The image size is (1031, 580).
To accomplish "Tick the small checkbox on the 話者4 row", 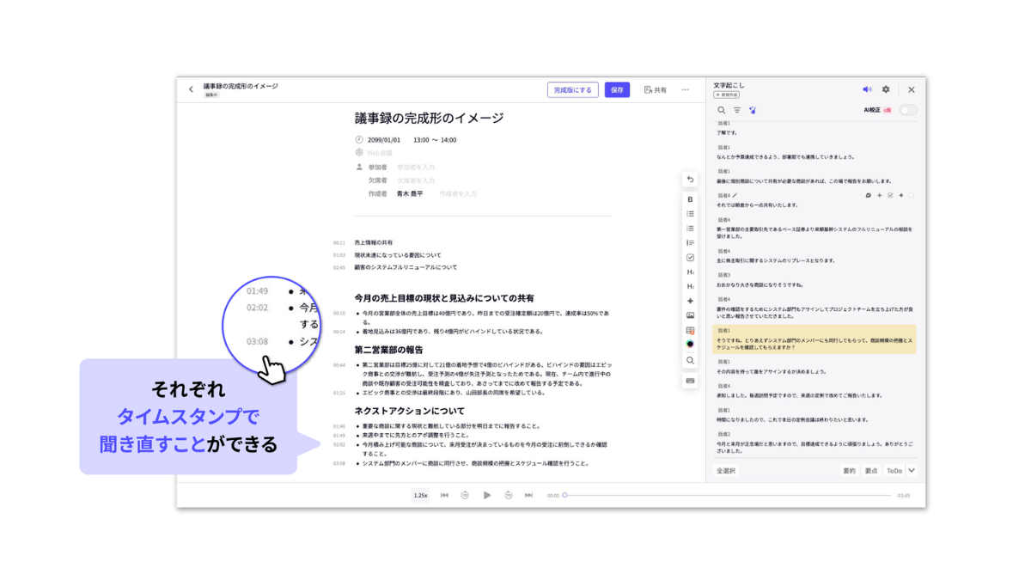I will pyautogui.click(x=890, y=195).
